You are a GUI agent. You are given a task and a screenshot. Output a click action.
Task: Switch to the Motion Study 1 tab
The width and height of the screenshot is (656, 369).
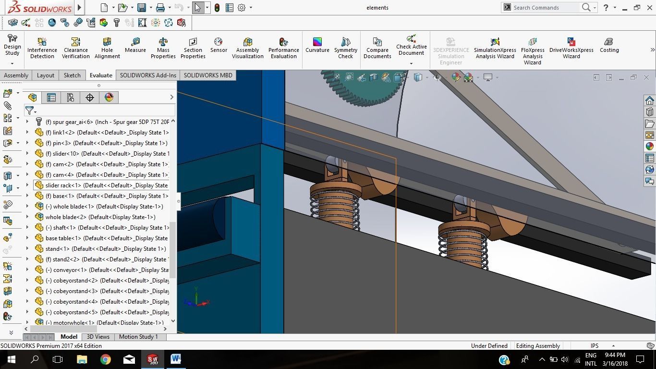pos(138,337)
